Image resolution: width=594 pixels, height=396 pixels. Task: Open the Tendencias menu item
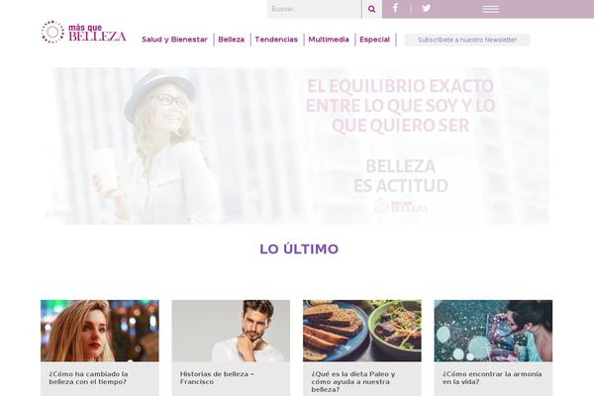(x=276, y=40)
